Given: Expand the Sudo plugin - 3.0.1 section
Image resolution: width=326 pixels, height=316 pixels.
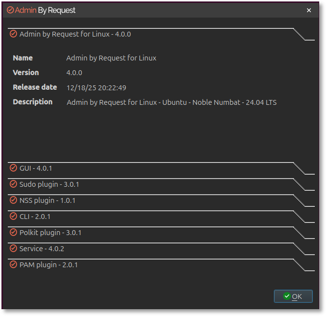Looking at the screenshot, I should [x=49, y=184].
